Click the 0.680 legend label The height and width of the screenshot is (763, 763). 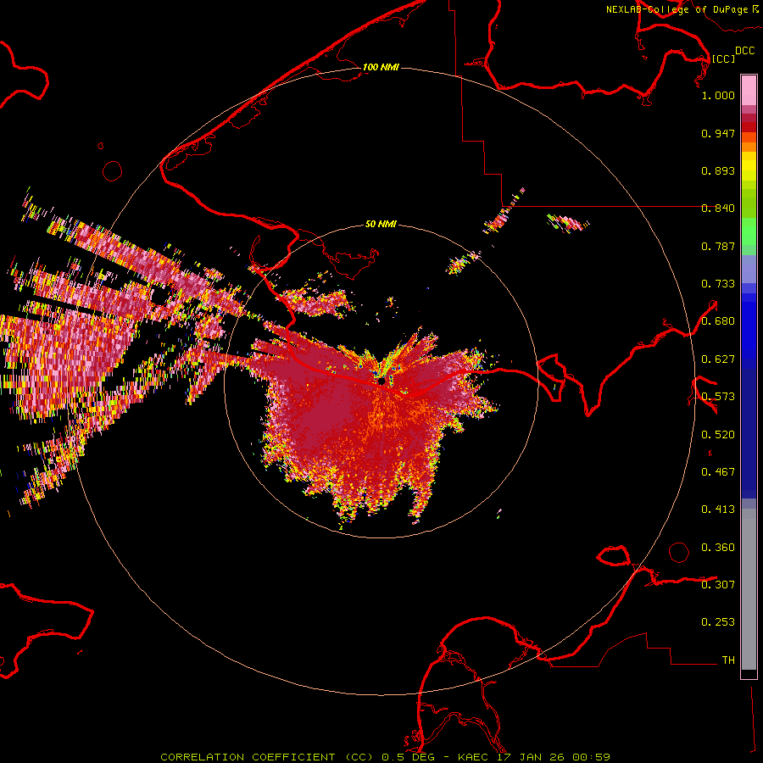pos(718,321)
